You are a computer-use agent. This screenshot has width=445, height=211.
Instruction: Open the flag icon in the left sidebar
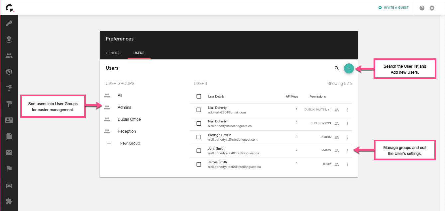9,168
